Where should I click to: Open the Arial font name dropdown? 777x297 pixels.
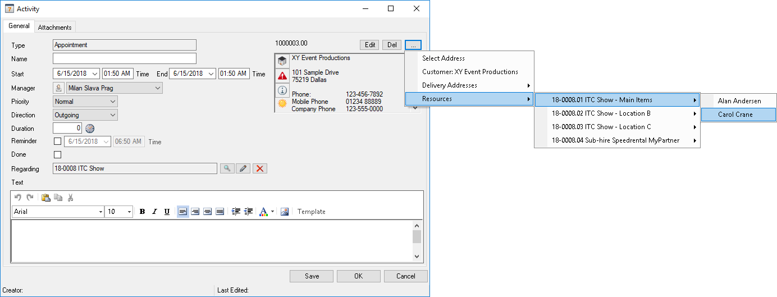coord(58,212)
